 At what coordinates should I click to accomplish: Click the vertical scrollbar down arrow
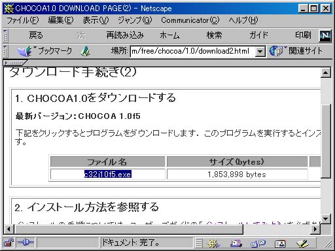326,218
